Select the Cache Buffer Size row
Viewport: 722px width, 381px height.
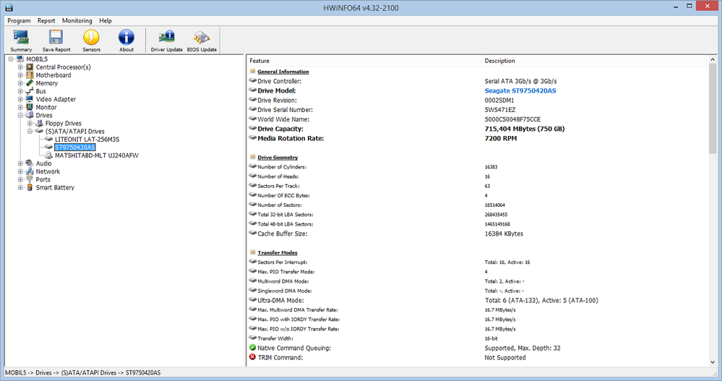click(478, 234)
